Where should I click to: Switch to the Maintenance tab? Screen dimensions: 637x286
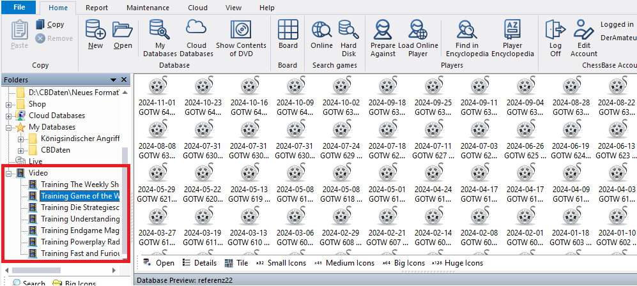click(x=148, y=8)
